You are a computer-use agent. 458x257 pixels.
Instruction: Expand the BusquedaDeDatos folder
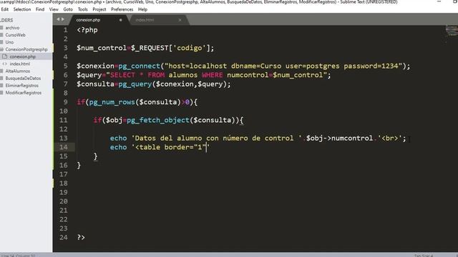tap(23, 79)
